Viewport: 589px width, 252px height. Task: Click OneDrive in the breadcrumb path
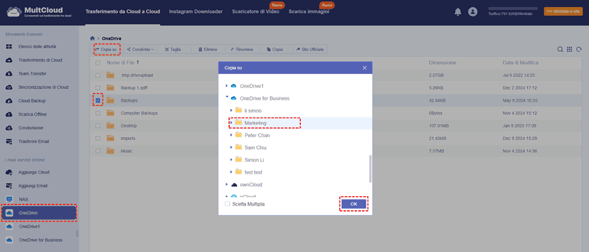(111, 38)
